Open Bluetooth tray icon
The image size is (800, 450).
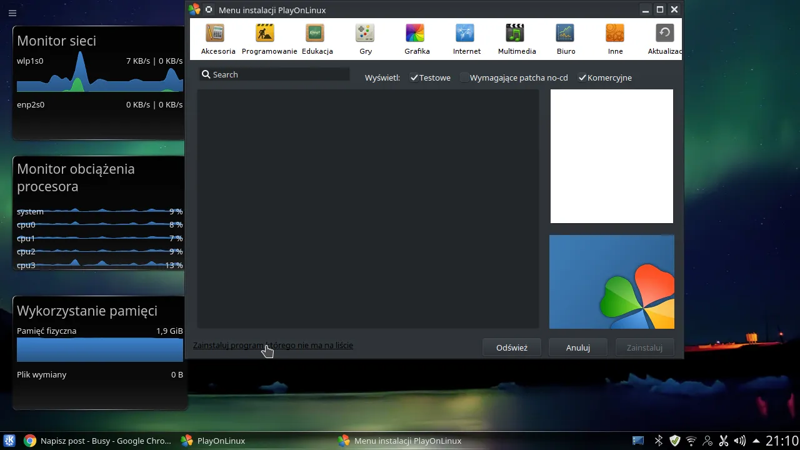pyautogui.click(x=658, y=441)
